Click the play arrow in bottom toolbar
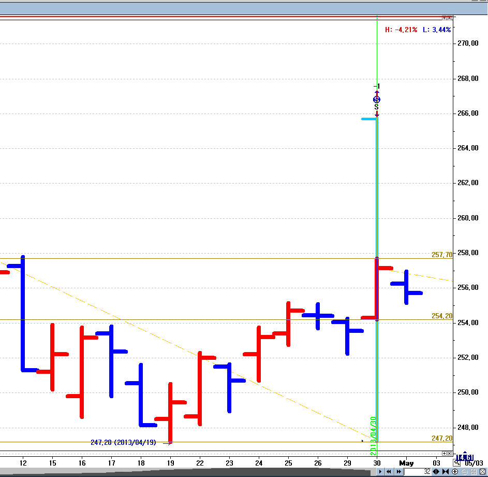 381,472
